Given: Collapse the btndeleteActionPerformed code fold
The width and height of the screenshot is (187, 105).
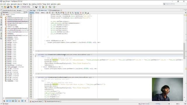Looking at the screenshot, I should 34,77.
